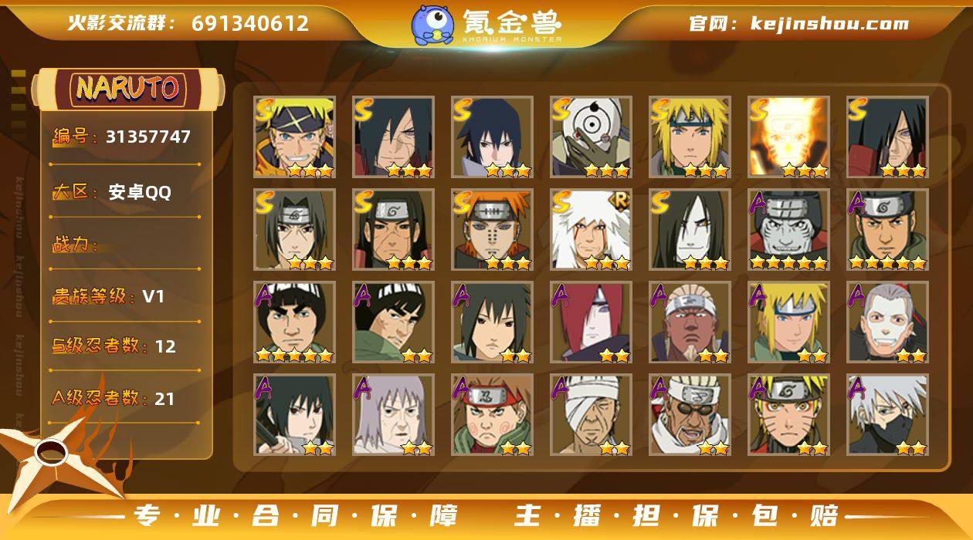Click the glowing Nine-Tails chakra Naruto portrait

pos(788,137)
